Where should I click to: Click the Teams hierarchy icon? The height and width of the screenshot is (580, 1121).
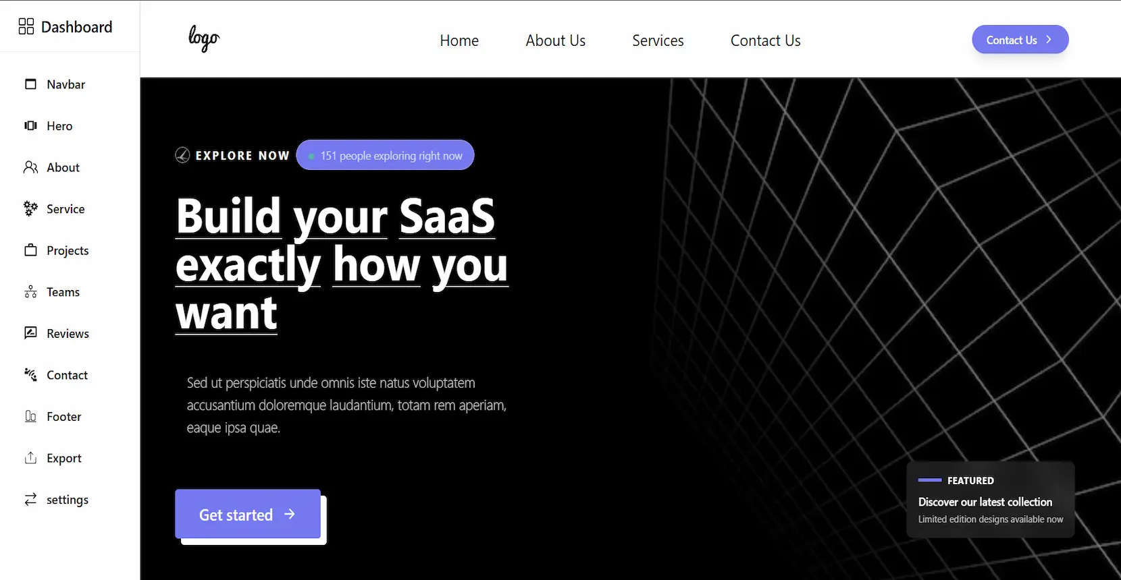[x=30, y=292]
